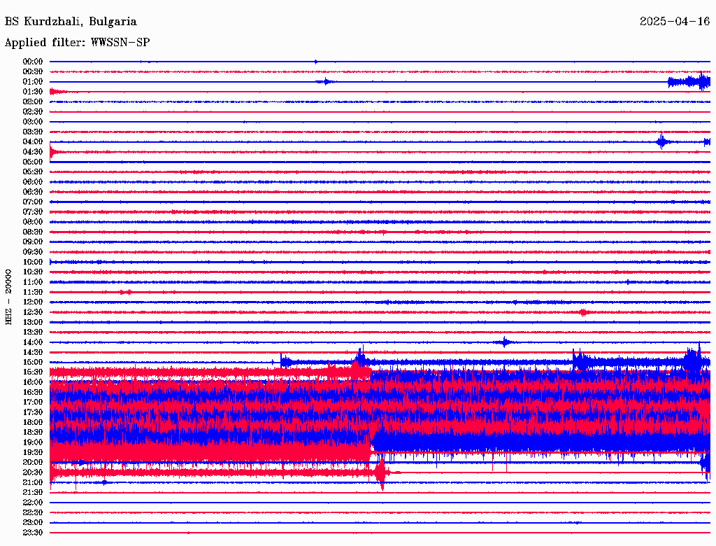Image resolution: width=716 pixels, height=546 pixels.
Task: Click the 07:00 time label
Action: point(33,202)
